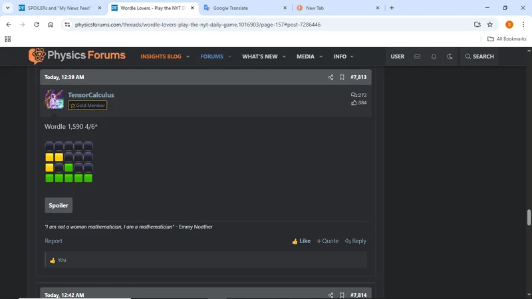Go to browser home page
The width and height of the screenshot is (532, 299).
[51, 25]
